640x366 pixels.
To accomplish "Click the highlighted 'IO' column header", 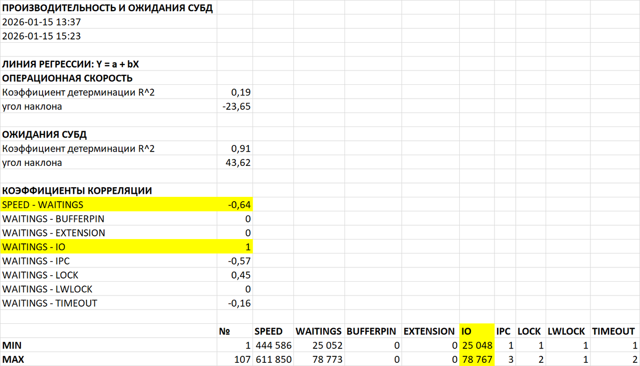I will click(477, 331).
